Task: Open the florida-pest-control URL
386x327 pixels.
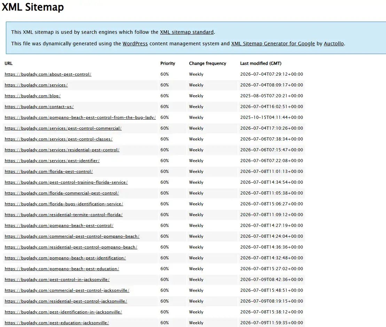Action: point(49,172)
